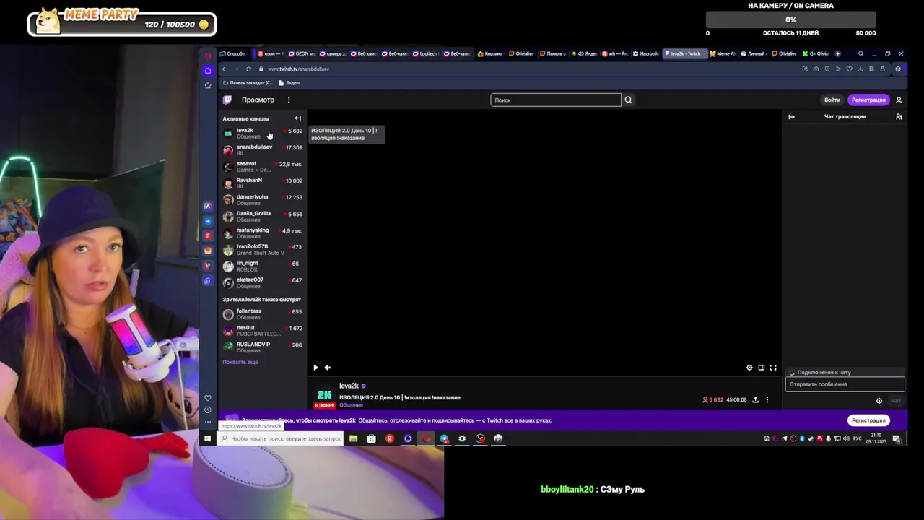Open the Danila_Gorilla channel

pos(262,217)
